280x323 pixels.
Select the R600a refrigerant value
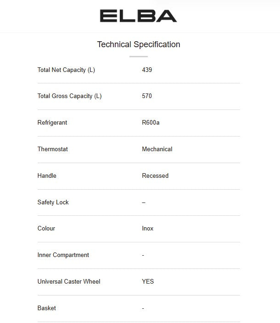[151, 123]
